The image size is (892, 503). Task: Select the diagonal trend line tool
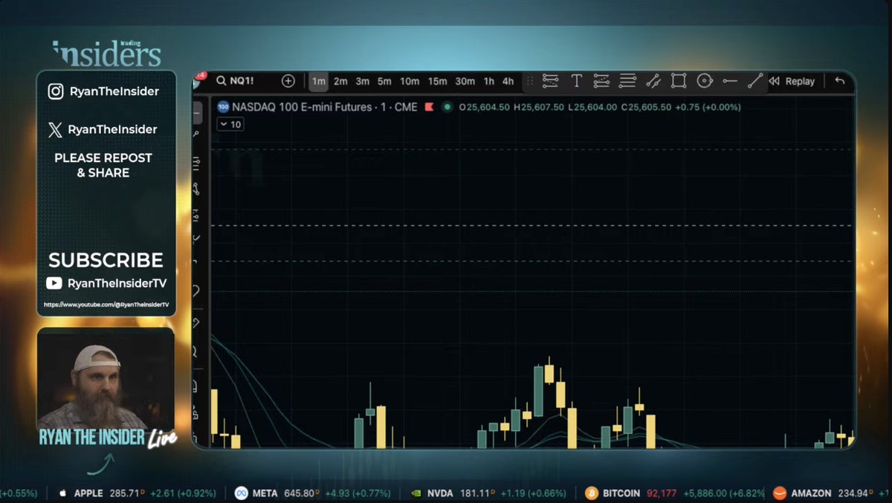click(755, 81)
